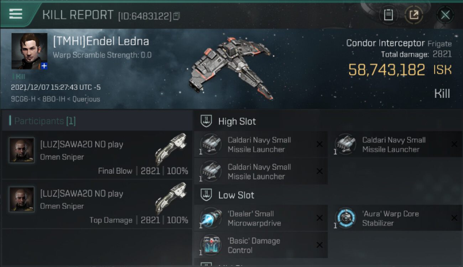Screen dimensions: 463x267
Task: Select the 'Basic' Damage Control icon
Action: pyautogui.click(x=210, y=245)
